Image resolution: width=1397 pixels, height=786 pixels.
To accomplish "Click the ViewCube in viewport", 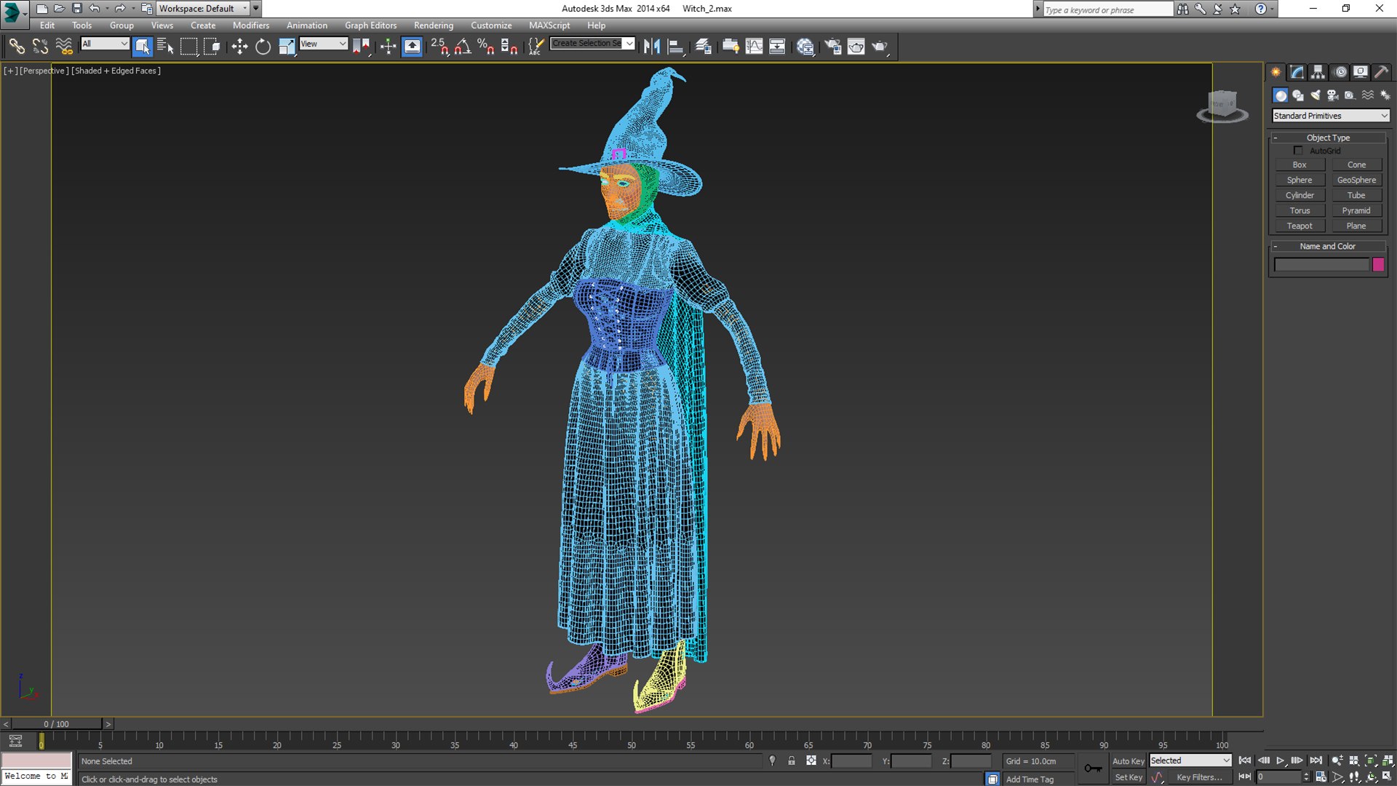I will click(1222, 106).
